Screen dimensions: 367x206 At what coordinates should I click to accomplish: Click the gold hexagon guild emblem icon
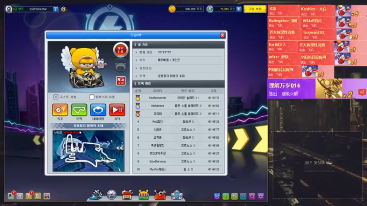coord(63,9)
